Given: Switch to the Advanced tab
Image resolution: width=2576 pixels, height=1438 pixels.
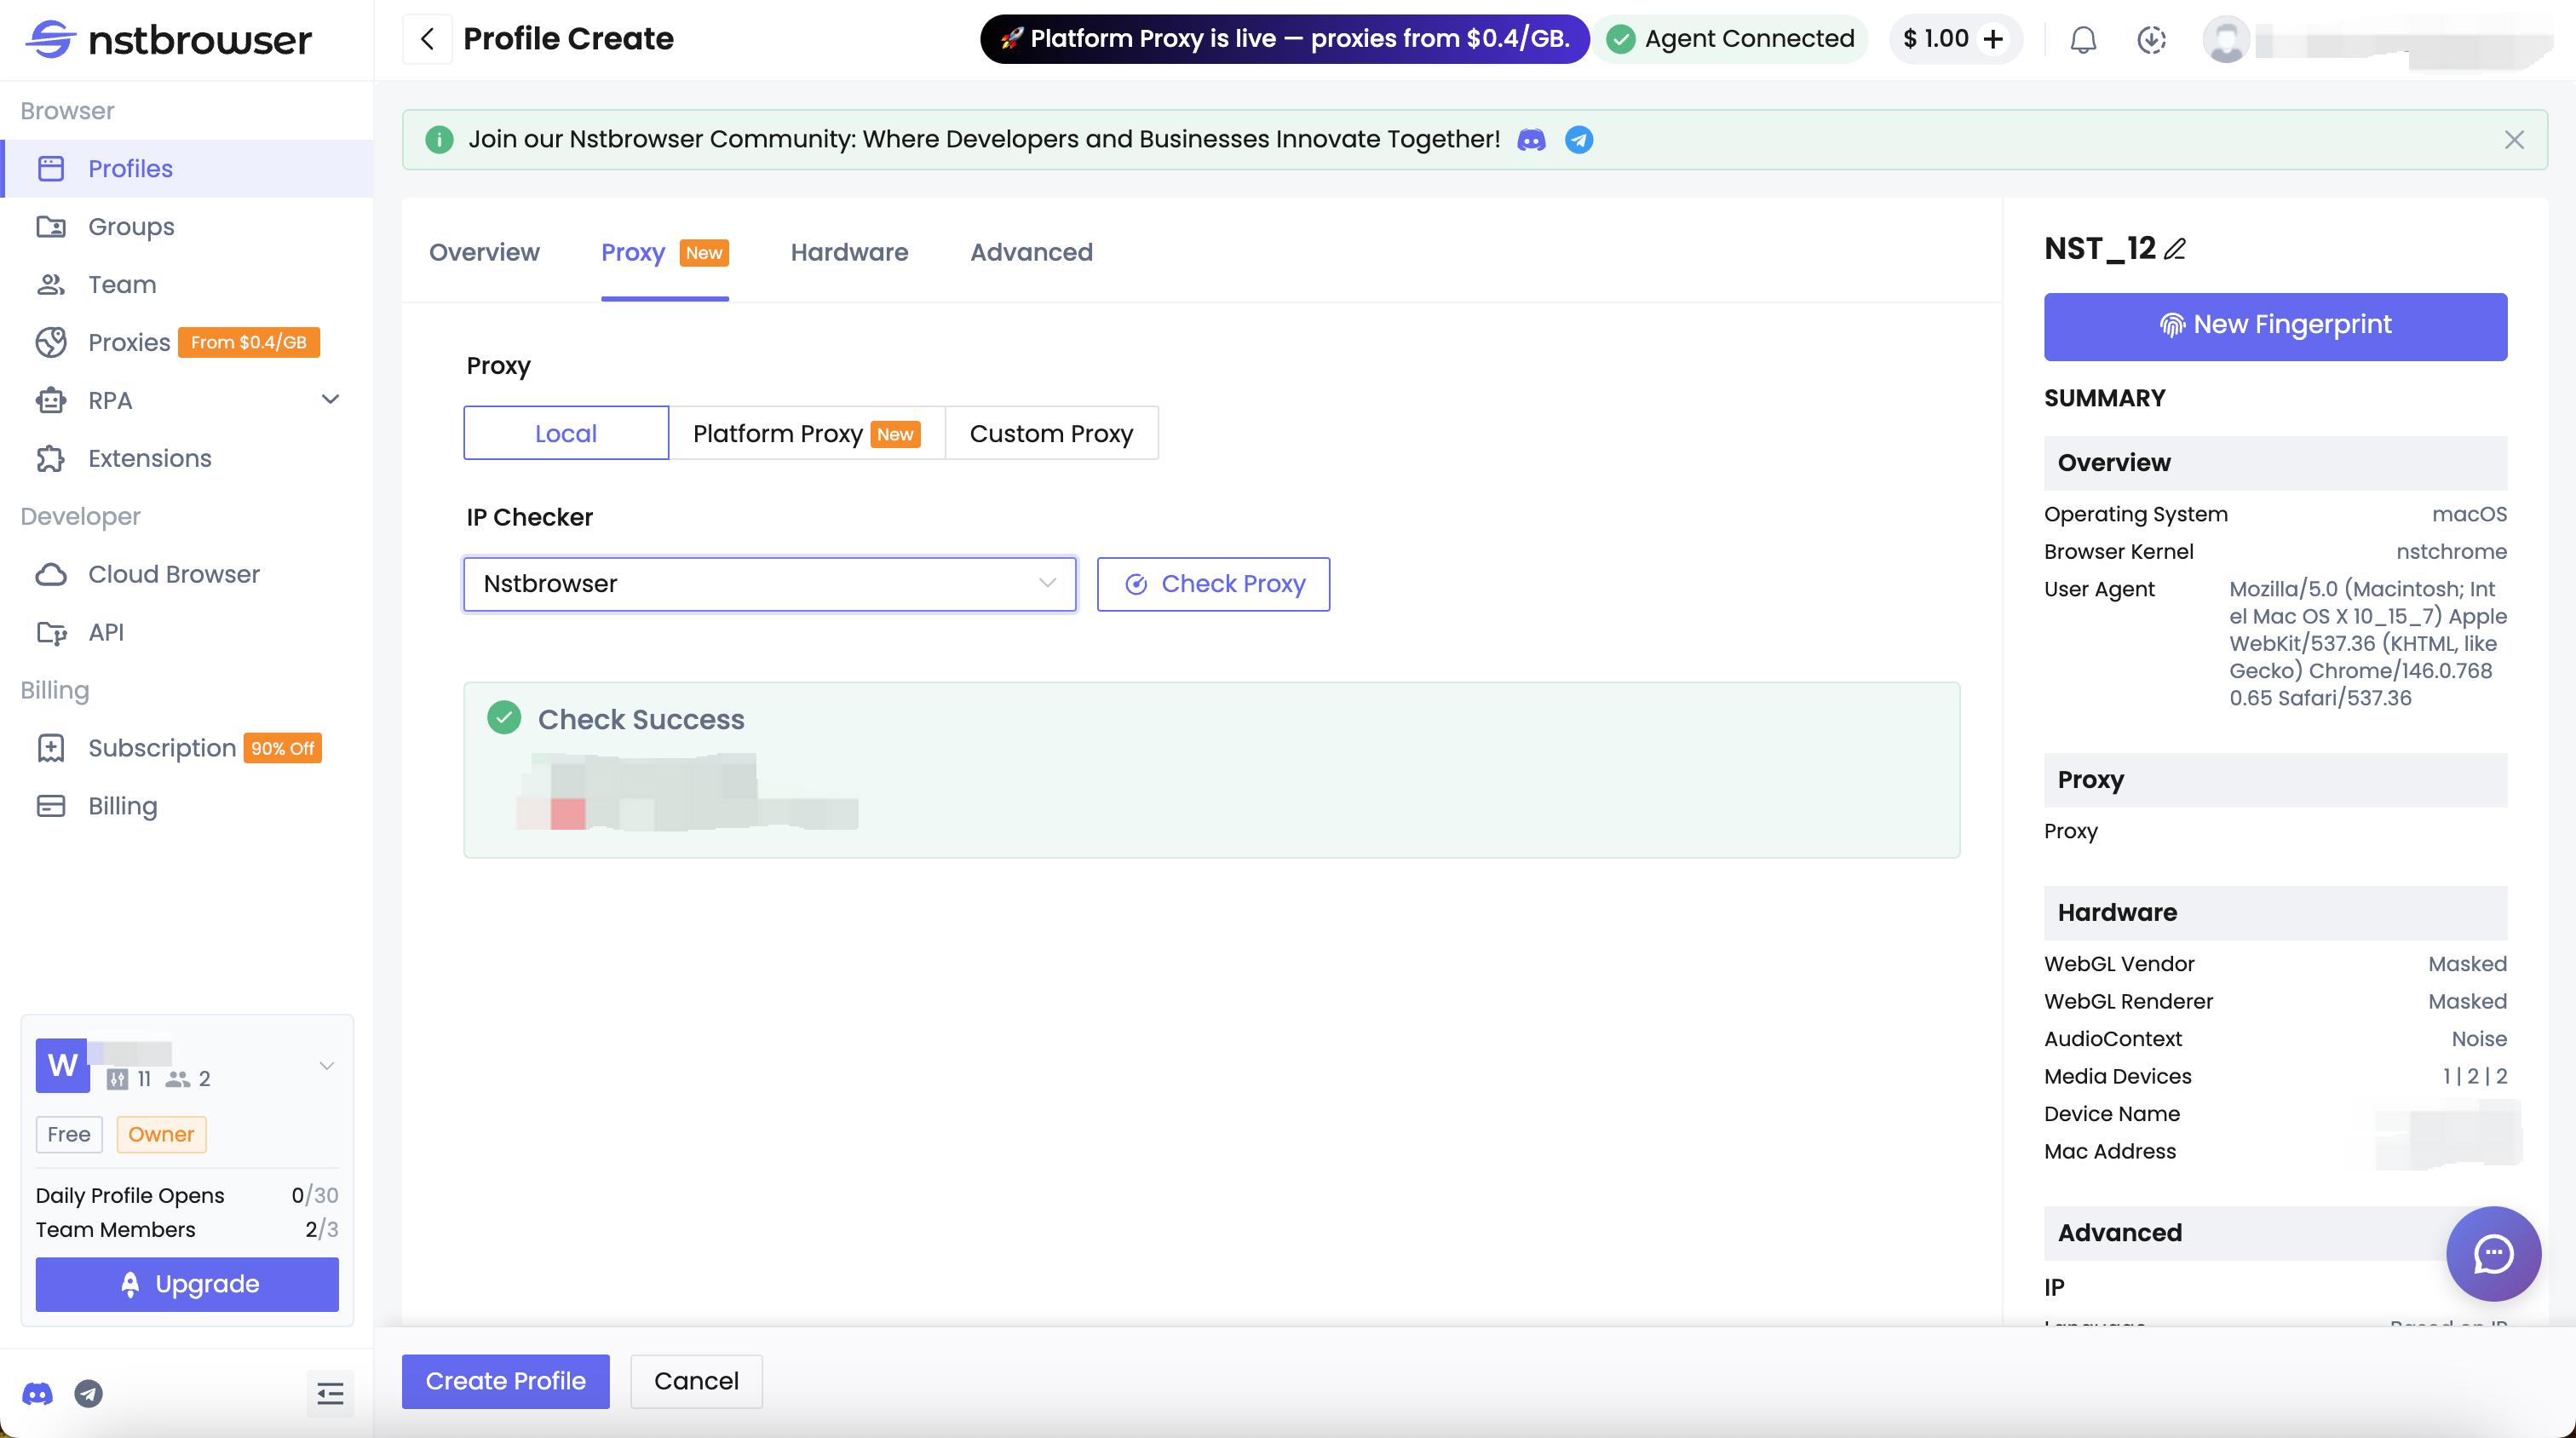Looking at the screenshot, I should pyautogui.click(x=1031, y=252).
